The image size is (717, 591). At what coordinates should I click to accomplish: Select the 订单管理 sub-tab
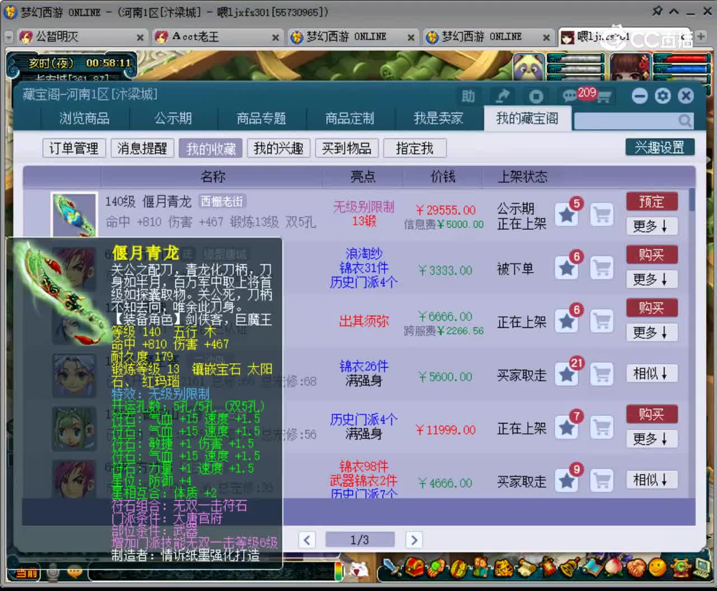[x=74, y=148]
